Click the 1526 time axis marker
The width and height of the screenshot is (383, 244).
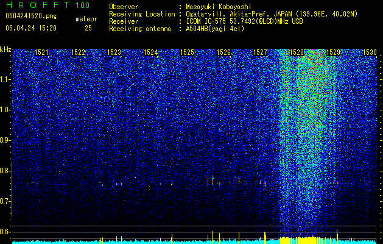coord(223,52)
